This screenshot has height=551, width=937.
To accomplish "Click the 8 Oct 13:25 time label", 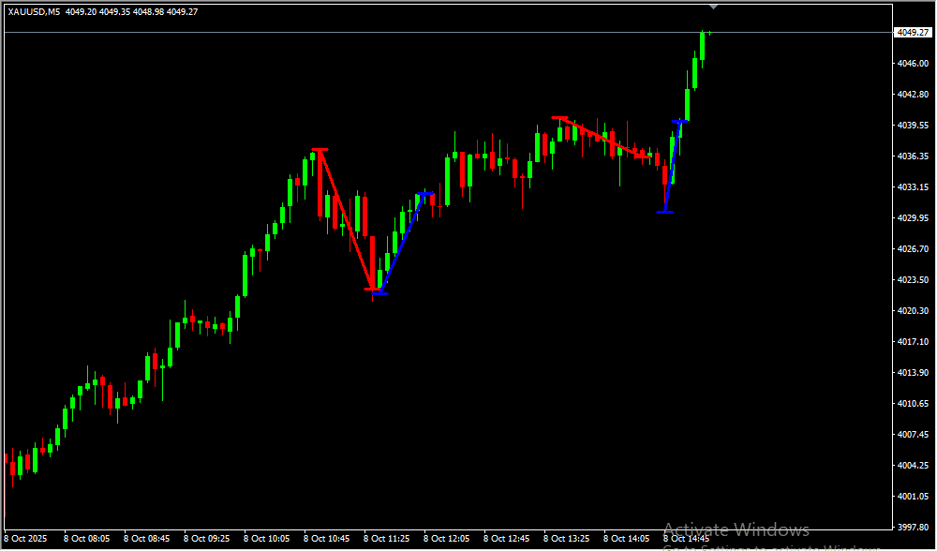I will (x=566, y=539).
